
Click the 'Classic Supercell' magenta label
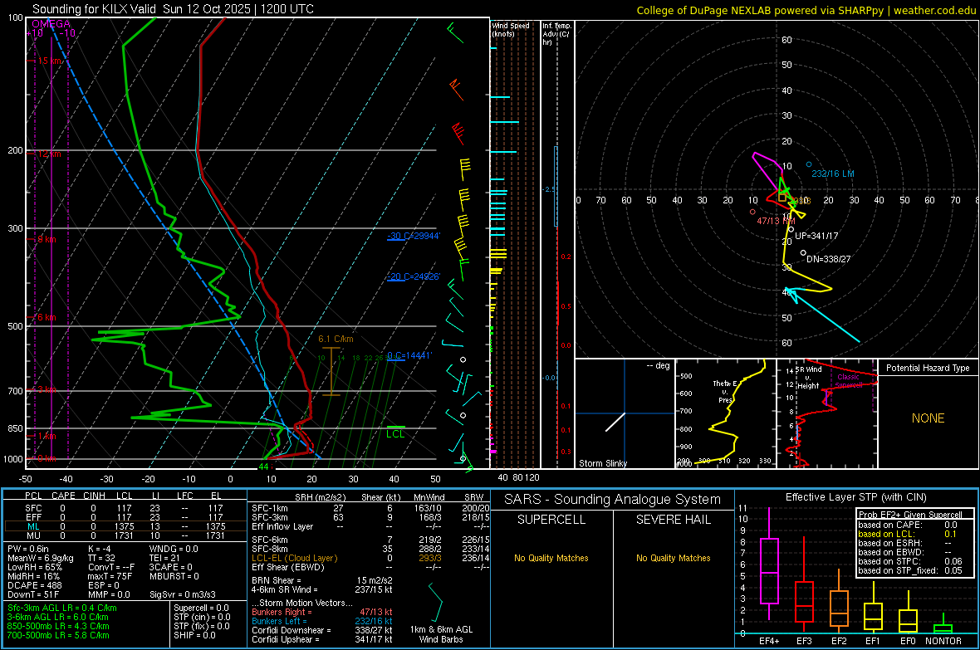point(849,381)
